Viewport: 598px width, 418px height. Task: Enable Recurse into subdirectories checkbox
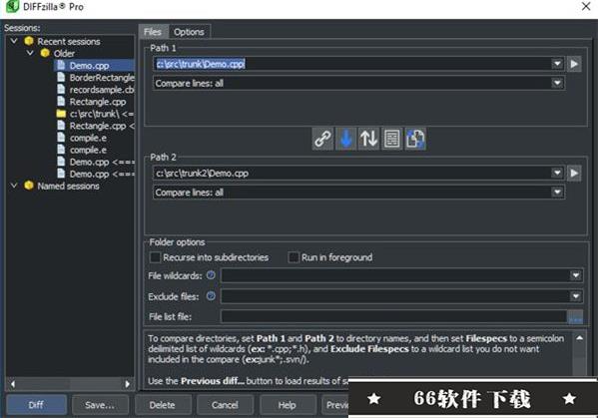click(x=155, y=257)
